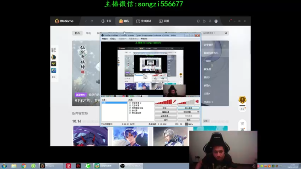
Task: Toggle the 游戏源 source checkbox
Action: click(130, 110)
